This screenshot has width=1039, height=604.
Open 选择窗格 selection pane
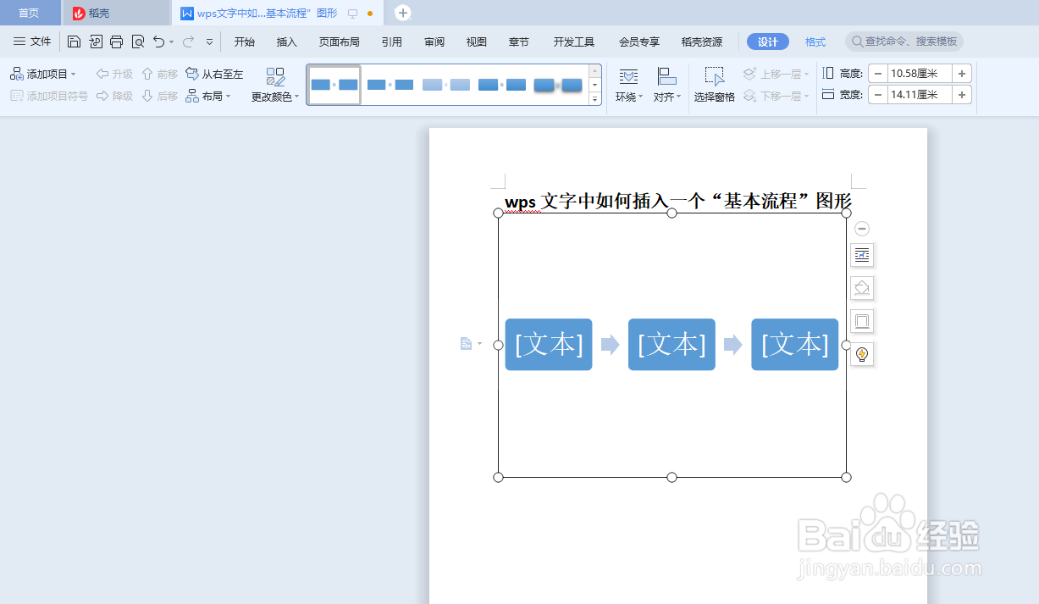[715, 86]
